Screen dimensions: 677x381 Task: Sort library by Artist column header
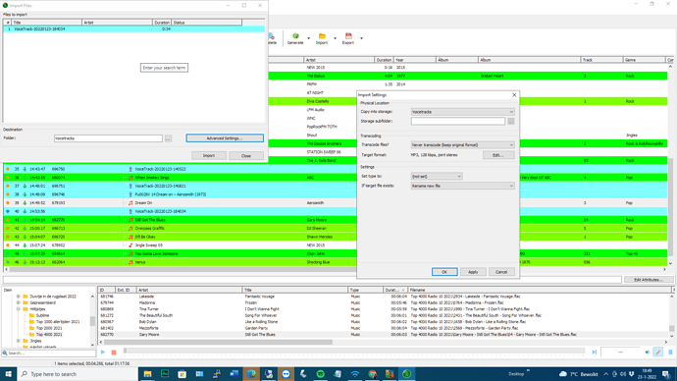pos(189,290)
